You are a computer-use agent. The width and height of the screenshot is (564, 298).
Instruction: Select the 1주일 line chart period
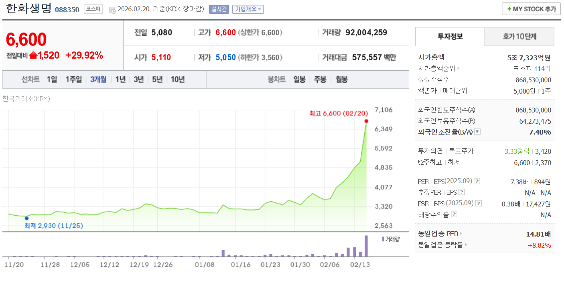tap(74, 80)
